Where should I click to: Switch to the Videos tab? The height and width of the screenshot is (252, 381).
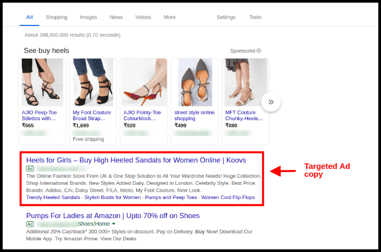tap(143, 17)
